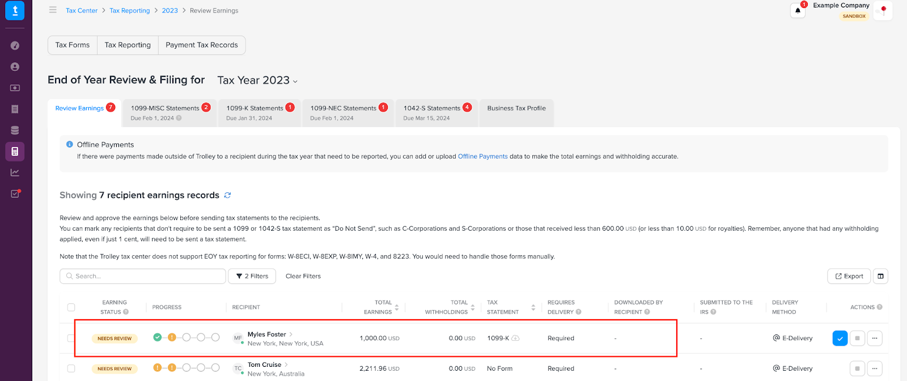Click Myles Foster Needs Review badge

115,338
